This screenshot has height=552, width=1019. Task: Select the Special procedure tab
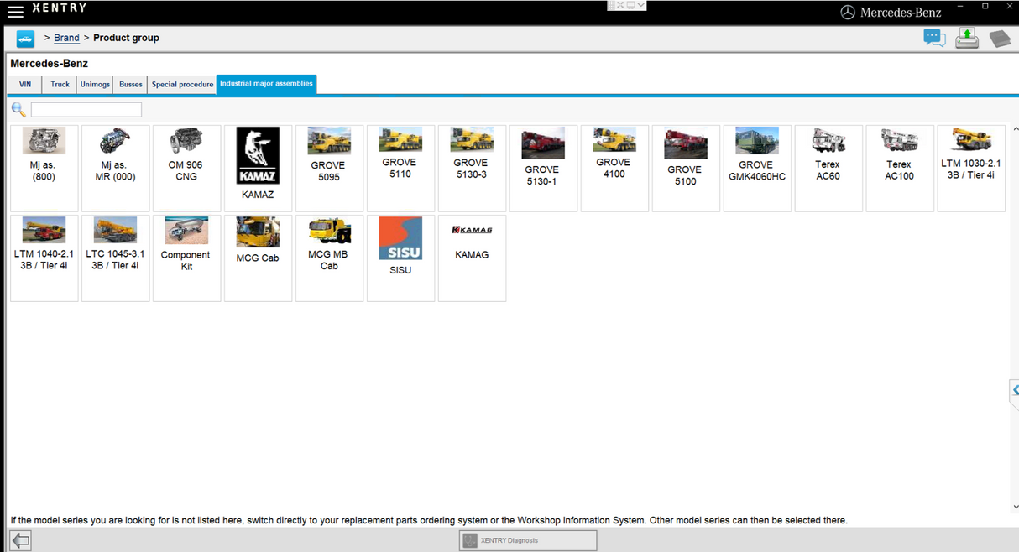tap(182, 85)
